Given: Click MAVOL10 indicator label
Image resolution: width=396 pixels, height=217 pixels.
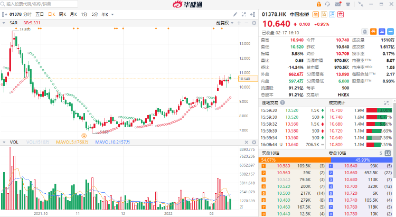Looking at the screenshot, I should (112, 142).
